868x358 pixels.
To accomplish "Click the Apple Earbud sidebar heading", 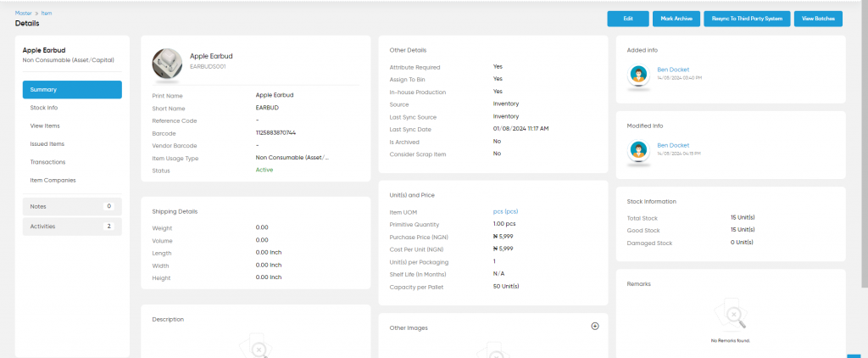I will click(x=44, y=50).
